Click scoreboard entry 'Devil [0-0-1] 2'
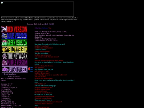Image resolution: width=144 pixels, height=108 pixels. pyautogui.click(x=6, y=86)
